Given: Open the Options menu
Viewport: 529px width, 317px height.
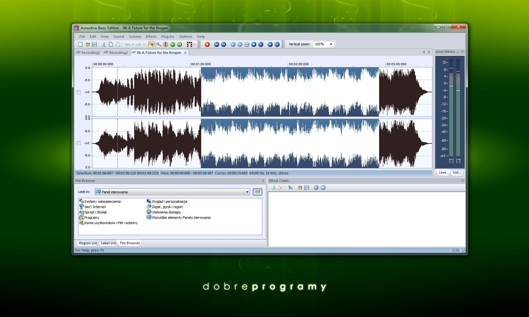Looking at the screenshot, I should tap(186, 37).
